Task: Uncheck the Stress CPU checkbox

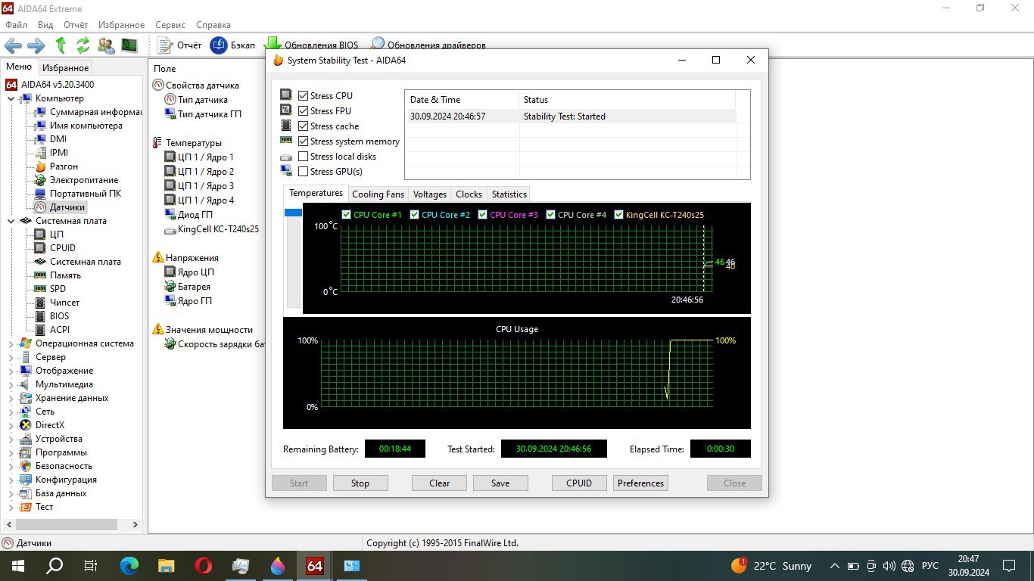Action: click(303, 96)
